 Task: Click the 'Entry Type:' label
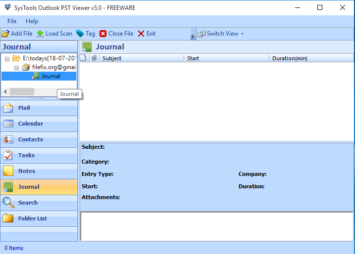[98, 174]
